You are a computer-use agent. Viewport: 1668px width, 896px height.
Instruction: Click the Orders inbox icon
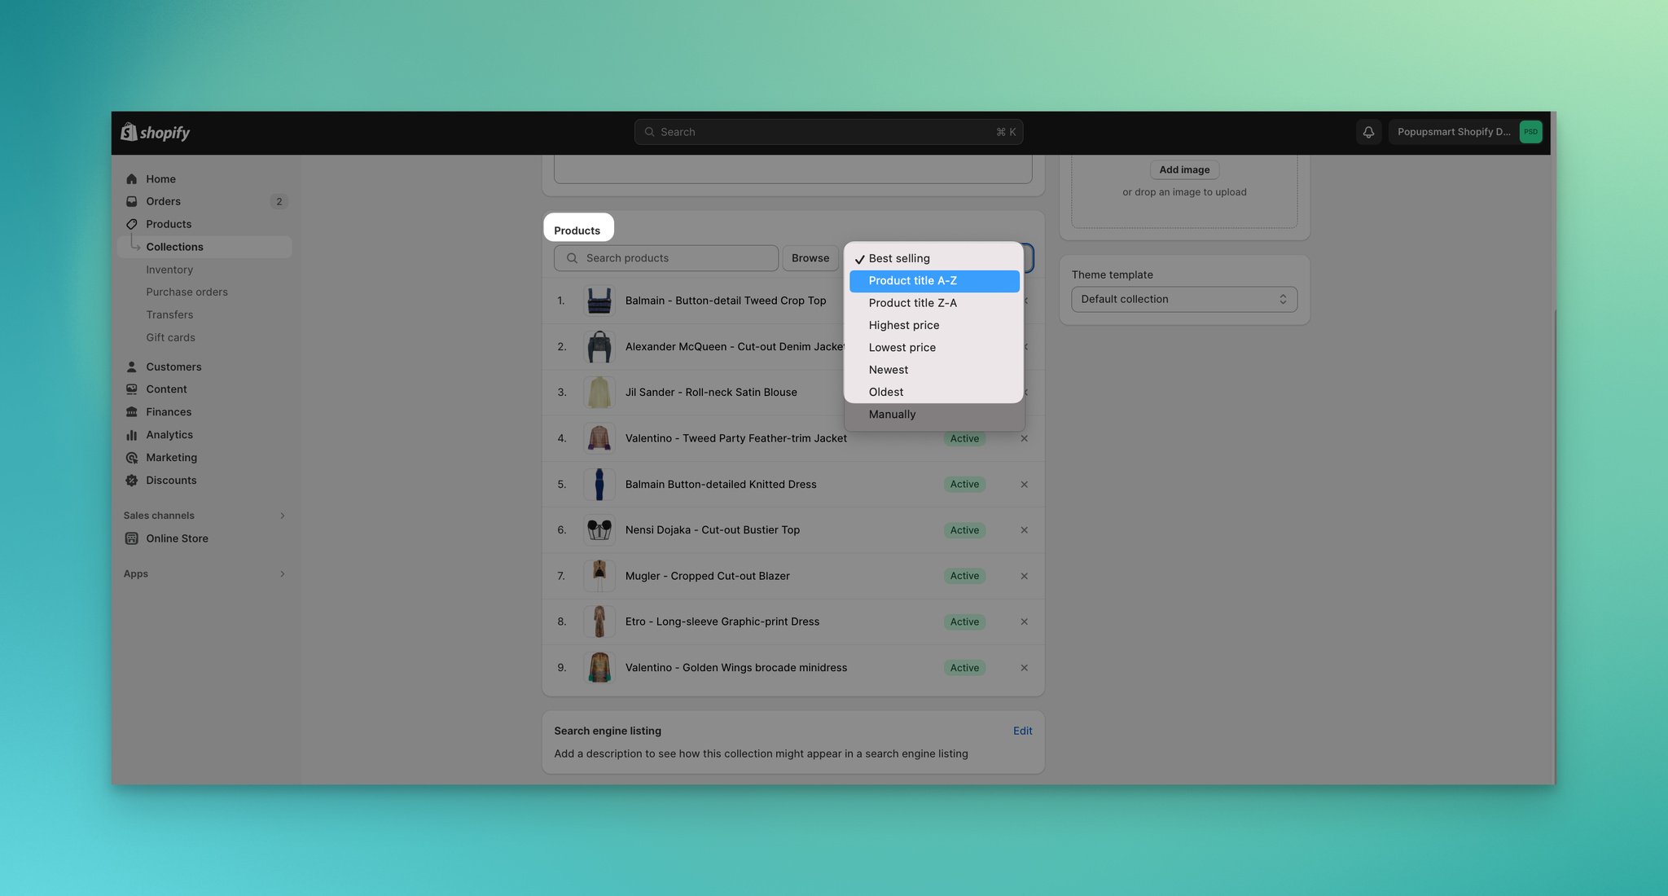point(131,201)
